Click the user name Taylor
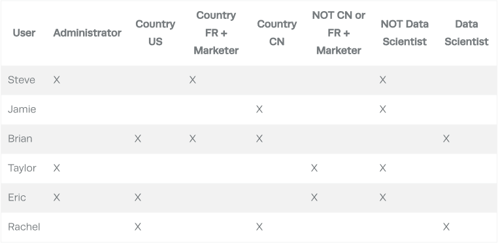Viewport: 498px width, 243px height. click(x=22, y=168)
